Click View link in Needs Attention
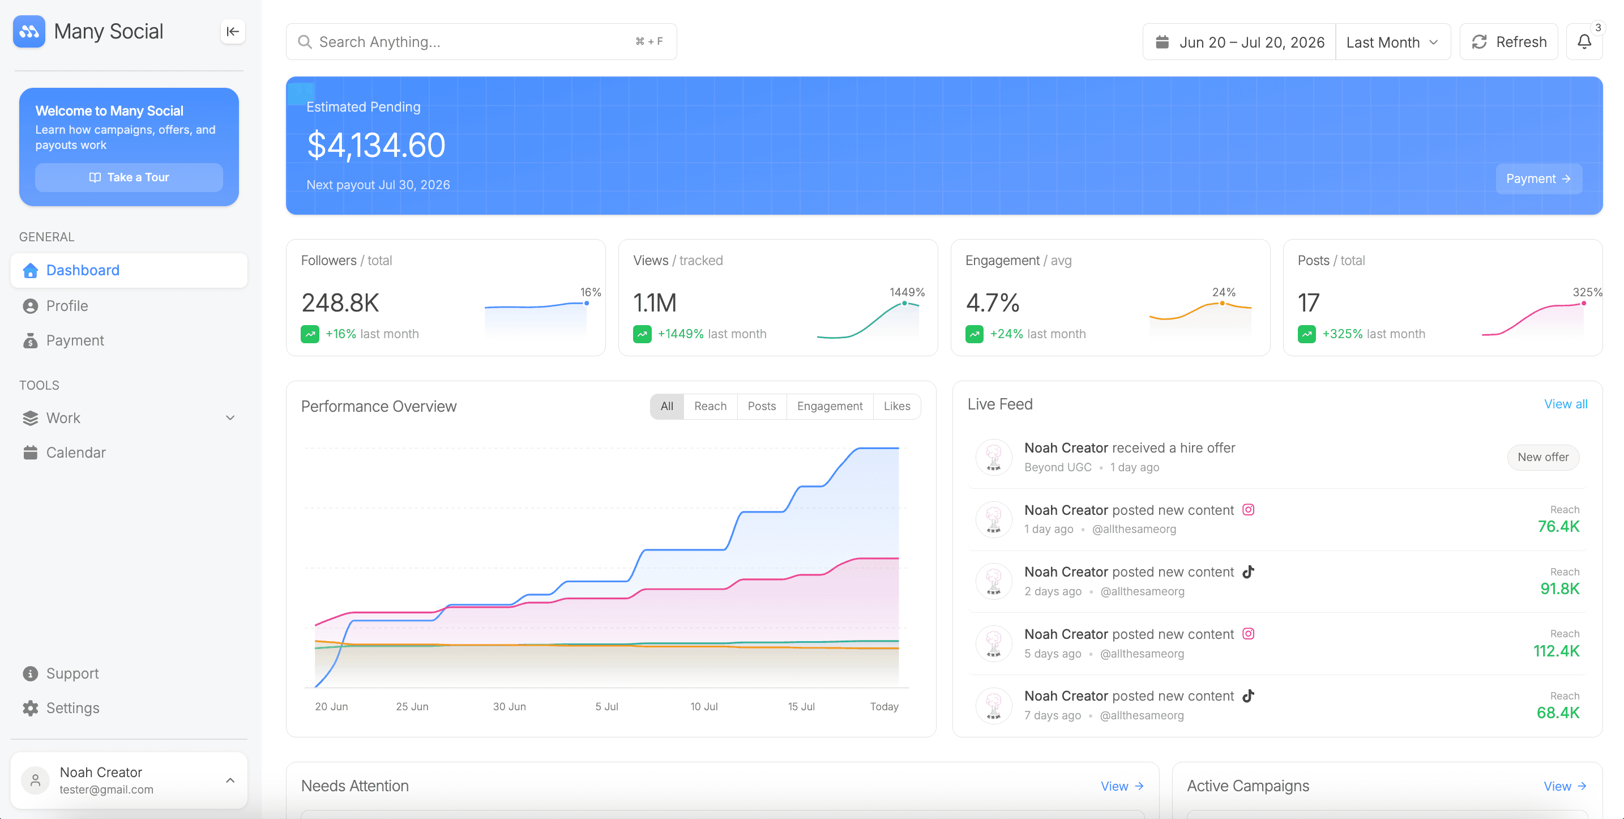 [1122, 786]
